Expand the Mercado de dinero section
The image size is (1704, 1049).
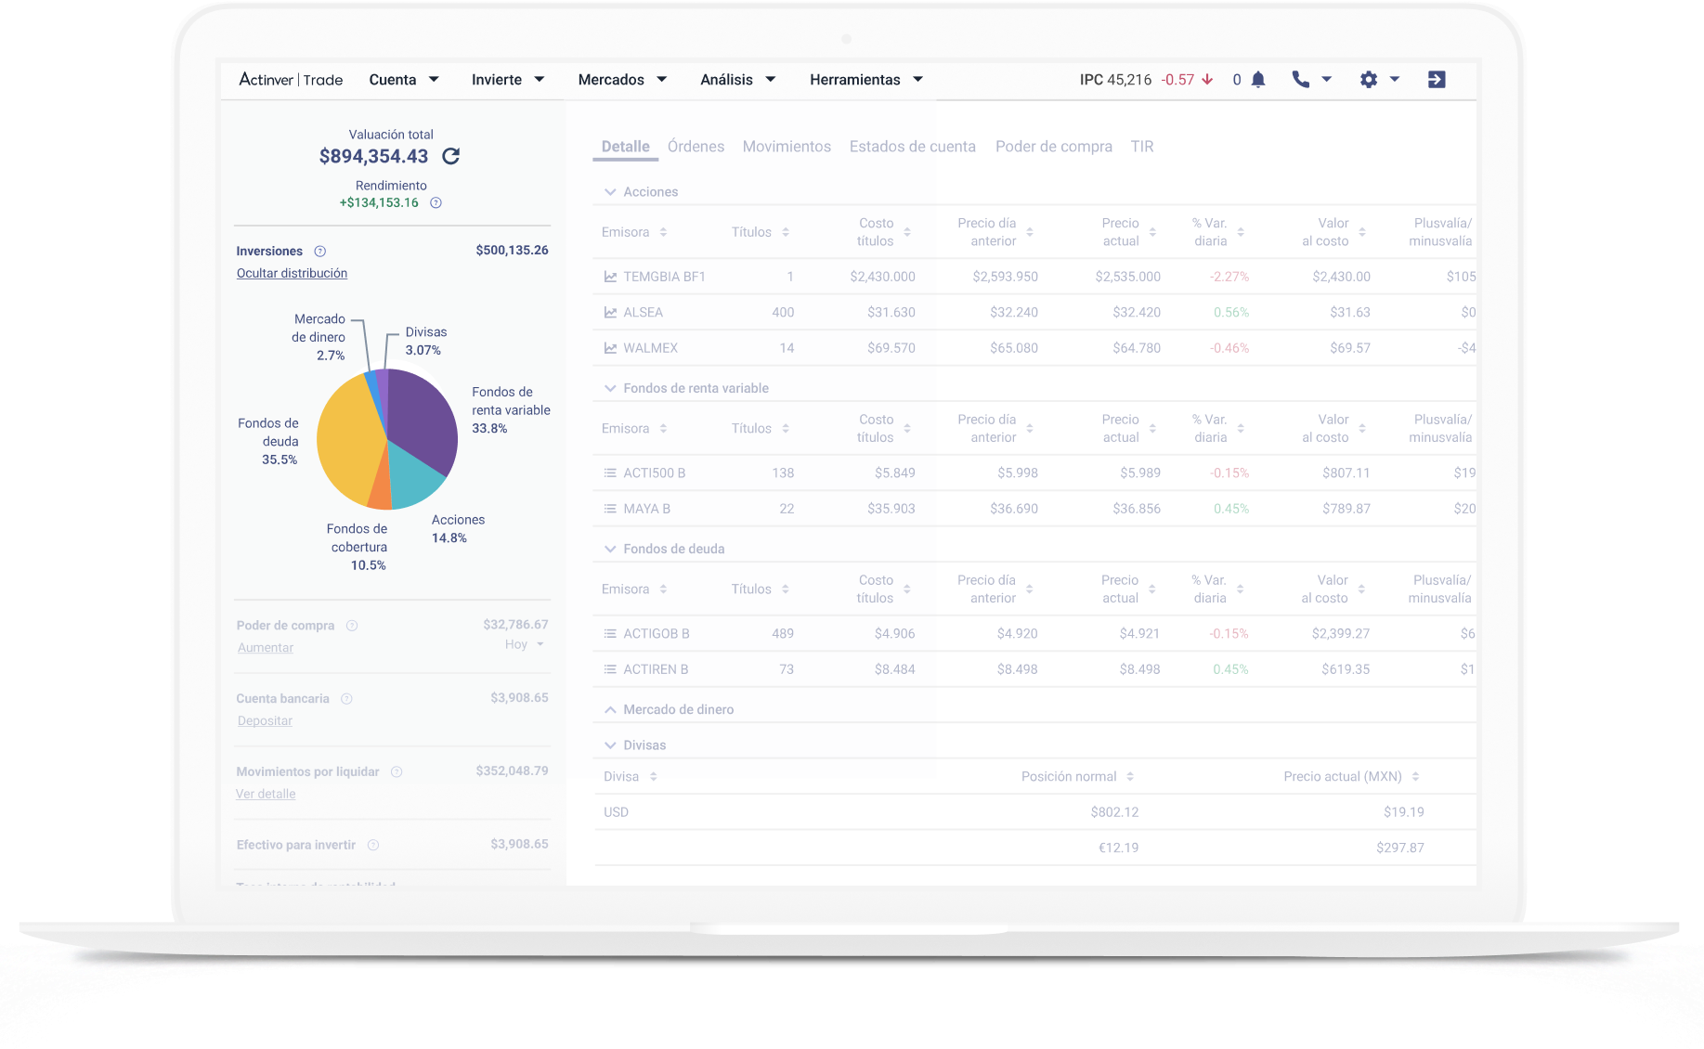click(x=610, y=708)
